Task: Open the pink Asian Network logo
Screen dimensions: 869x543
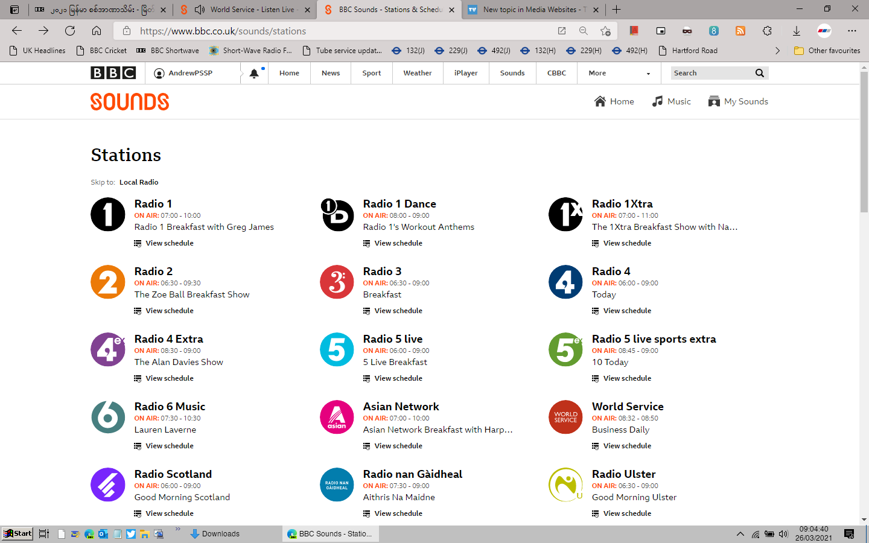Action: point(337,418)
